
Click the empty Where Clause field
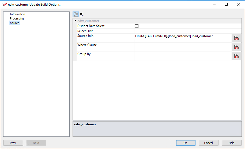pyautogui.click(x=182, y=47)
